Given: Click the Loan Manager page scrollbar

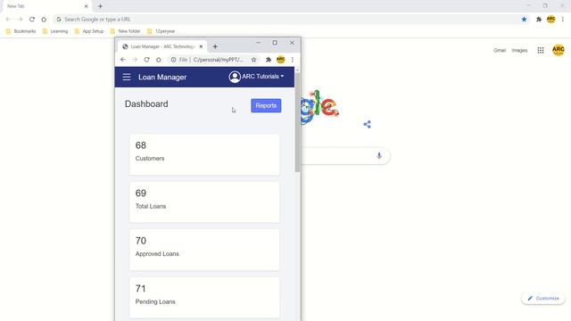Looking at the screenshot, I should pos(297,122).
